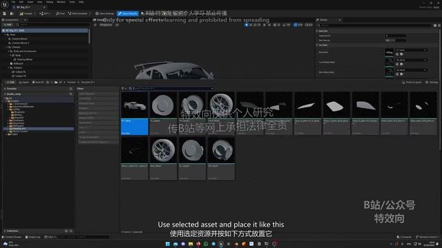Viewport: 442px width, 248px height.
Task: Click the Add button in Components panel
Action: pyautogui.click(x=8, y=25)
